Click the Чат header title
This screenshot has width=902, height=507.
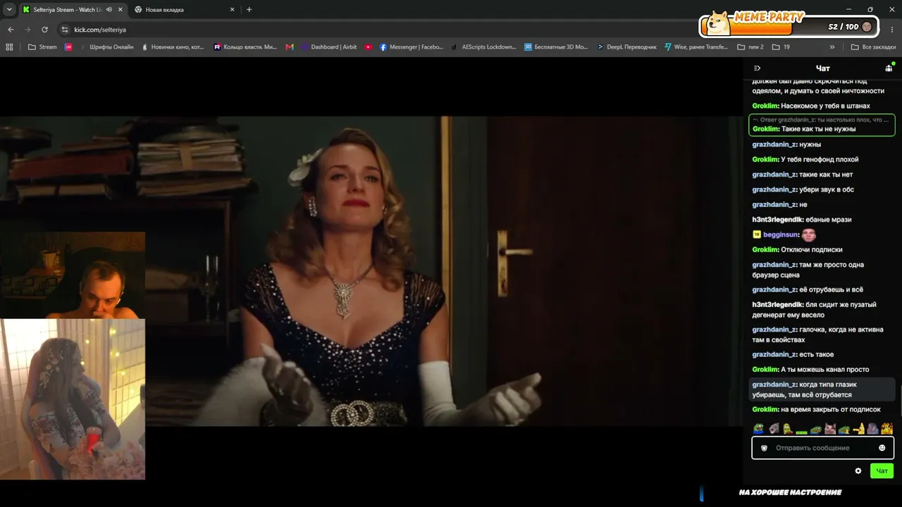(x=822, y=68)
